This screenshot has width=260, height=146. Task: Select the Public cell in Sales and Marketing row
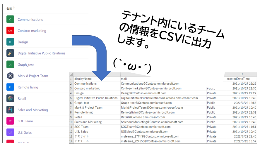(216, 122)
